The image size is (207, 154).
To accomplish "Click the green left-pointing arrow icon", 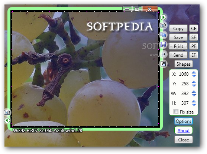I will (7, 120).
